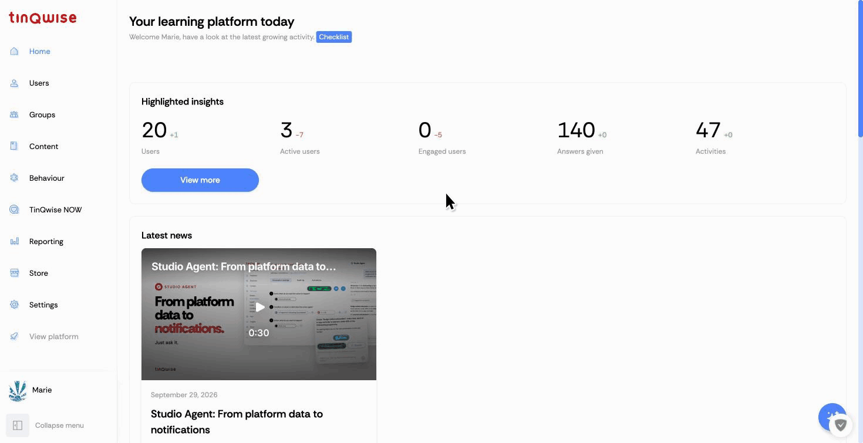This screenshot has width=863, height=443.
Task: Open the Groups menu label
Action: (42, 115)
